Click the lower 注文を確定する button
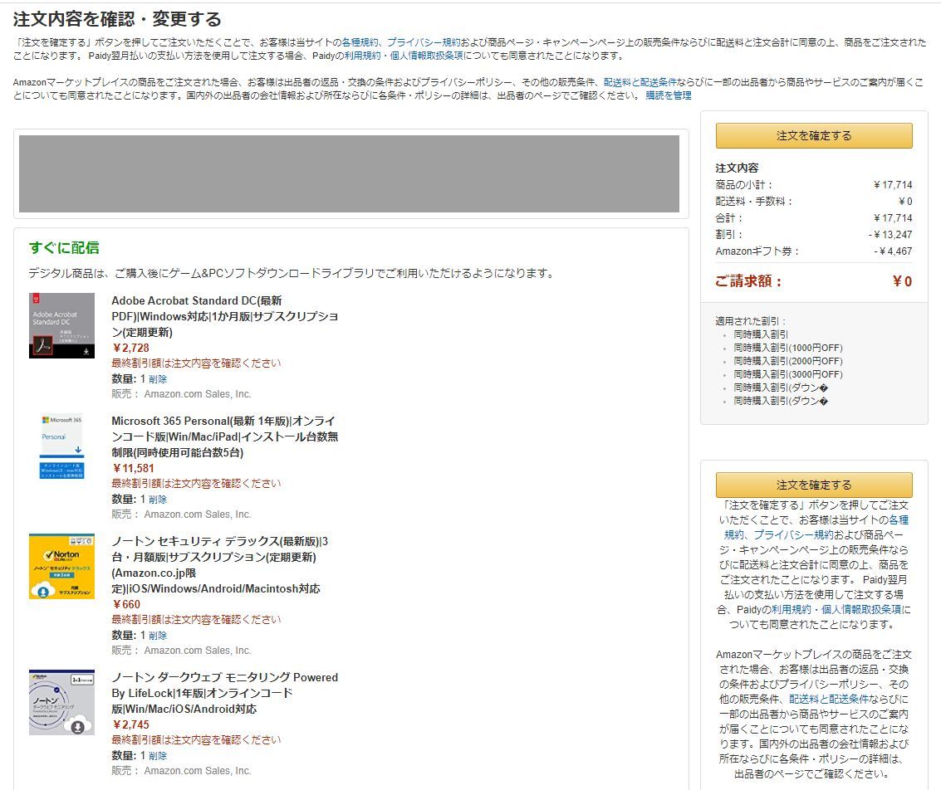 coord(814,485)
